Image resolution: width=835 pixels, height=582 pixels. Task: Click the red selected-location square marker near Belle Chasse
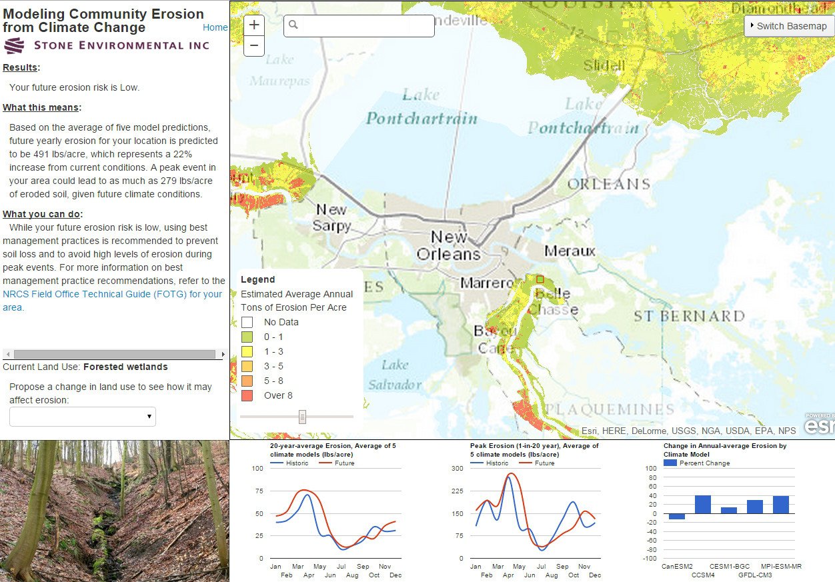pyautogui.click(x=540, y=279)
